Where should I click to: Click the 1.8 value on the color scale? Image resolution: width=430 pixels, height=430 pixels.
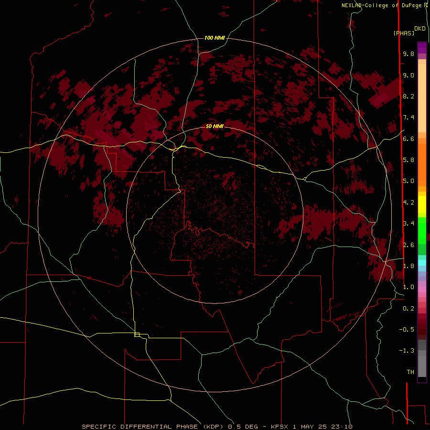point(408,266)
